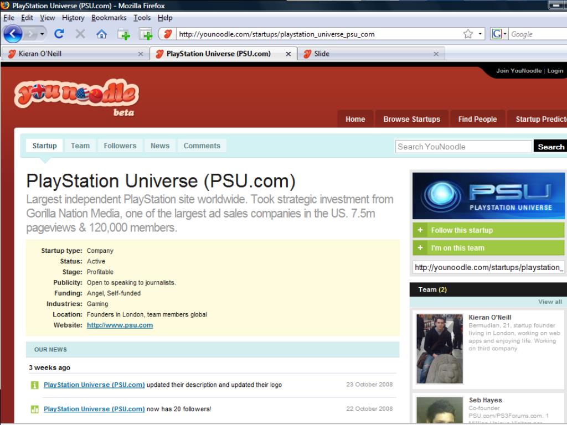Open Startup Predictor navigation tab
This screenshot has height=425, width=567.
537,119
